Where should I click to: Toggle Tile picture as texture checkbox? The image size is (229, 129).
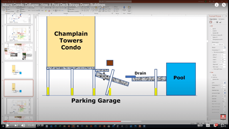(x=213, y=52)
